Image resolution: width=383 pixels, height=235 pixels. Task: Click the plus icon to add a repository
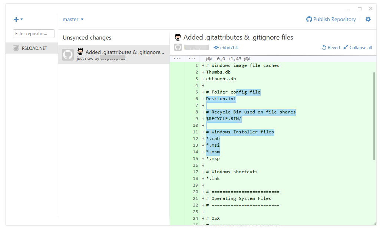(16, 19)
